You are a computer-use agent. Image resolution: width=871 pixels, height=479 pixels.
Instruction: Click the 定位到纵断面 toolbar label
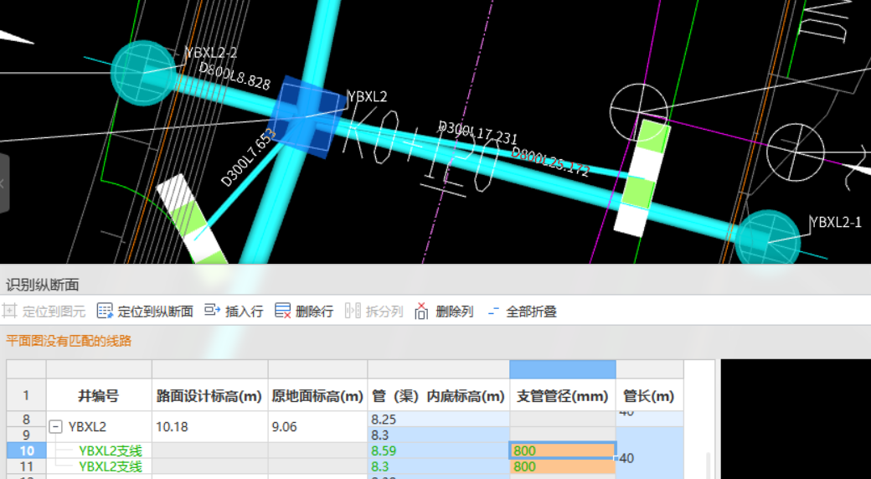point(155,312)
